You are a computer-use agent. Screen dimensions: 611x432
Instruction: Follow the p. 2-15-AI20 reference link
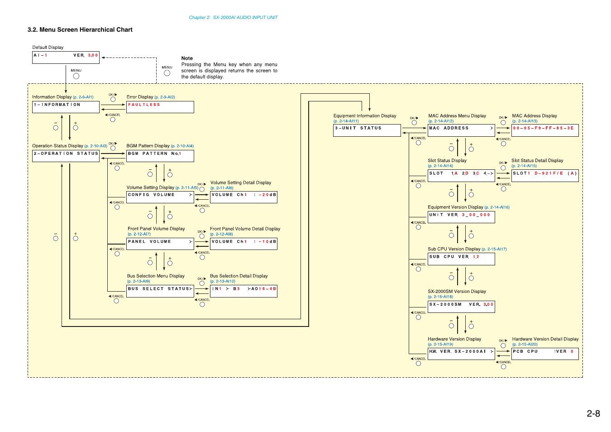525,345
